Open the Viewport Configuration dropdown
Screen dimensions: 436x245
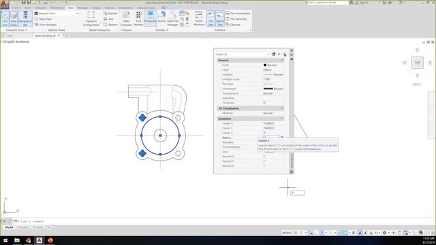pos(91,19)
